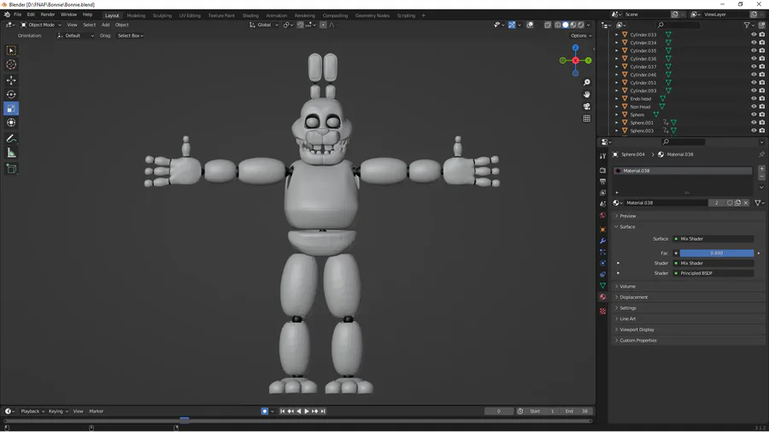Viewport: 769px width, 432px height.
Task: Switch to orthographic view grid icon
Action: click(586, 119)
